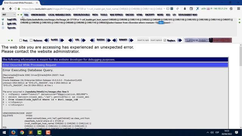Click the minus icon left of Post checkbox
The image size is (242, 136).
(9, 40)
